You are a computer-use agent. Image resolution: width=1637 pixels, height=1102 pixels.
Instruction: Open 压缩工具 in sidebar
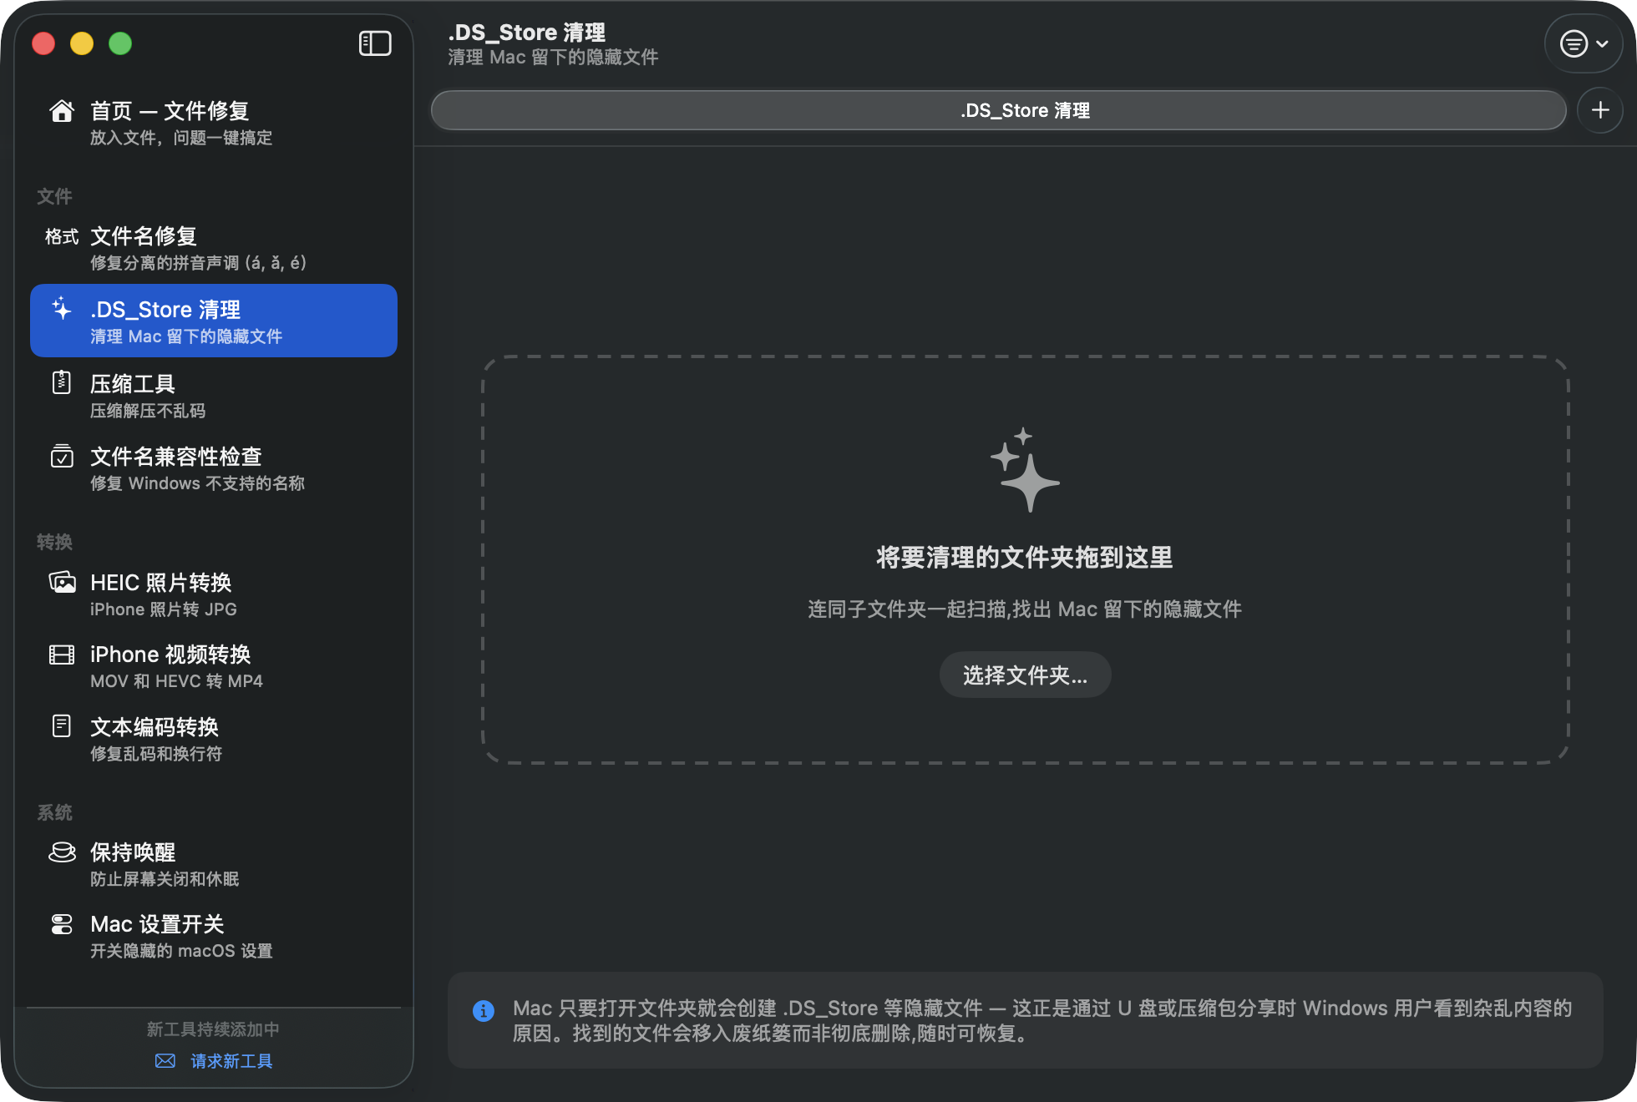[214, 395]
